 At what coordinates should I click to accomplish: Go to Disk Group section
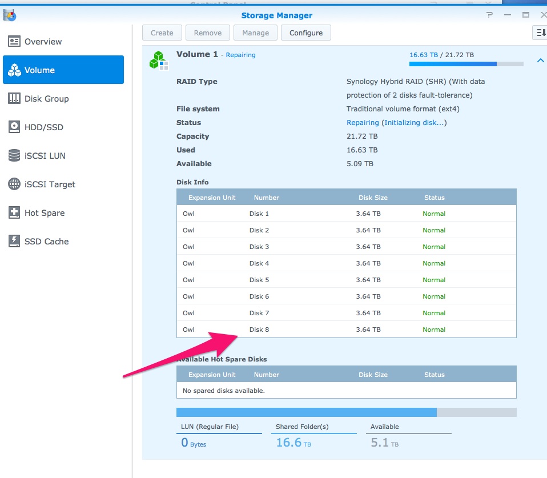(63, 99)
